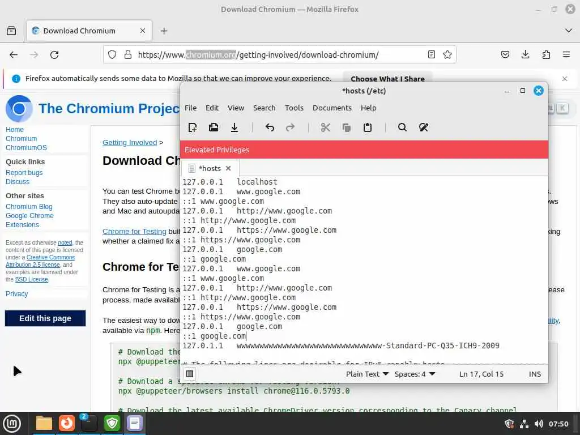The height and width of the screenshot is (435, 580).
Task: Open the Getting Involved breadcrumb link
Action: tap(130, 142)
